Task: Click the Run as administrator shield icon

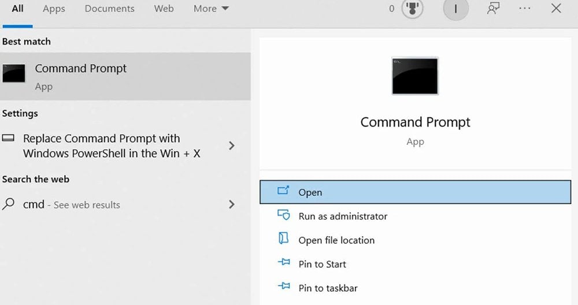Action: [x=283, y=215]
